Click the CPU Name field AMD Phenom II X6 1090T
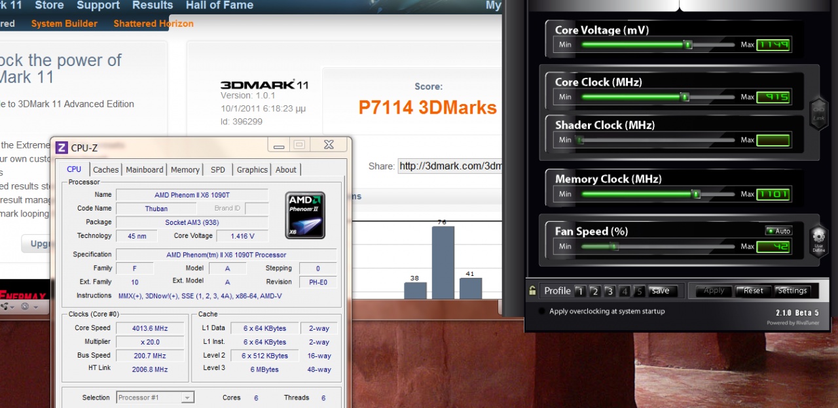 coord(192,195)
